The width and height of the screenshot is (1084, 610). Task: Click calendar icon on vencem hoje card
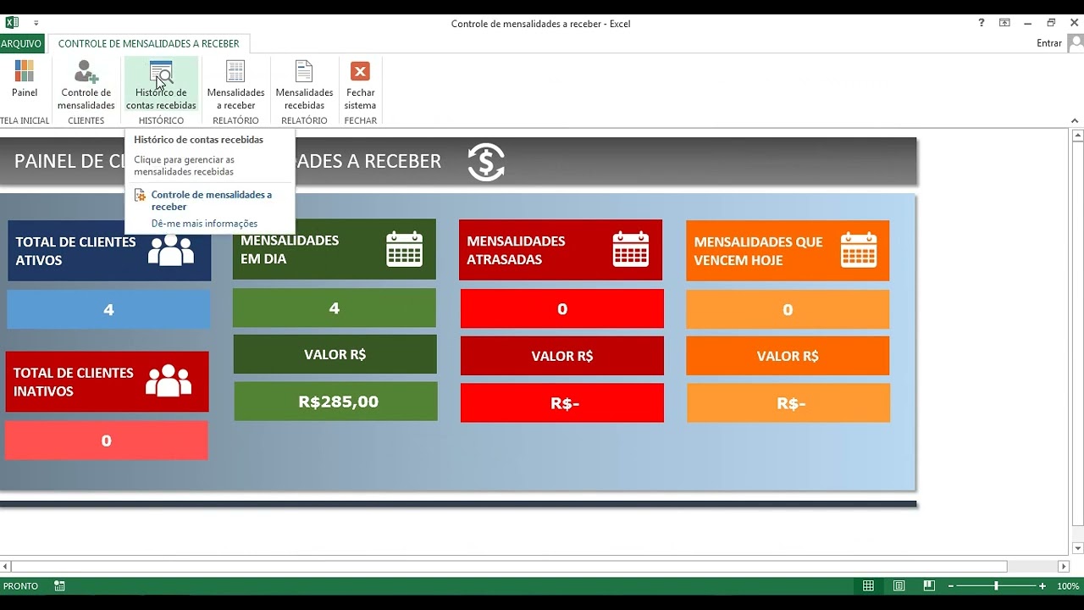coord(859,251)
